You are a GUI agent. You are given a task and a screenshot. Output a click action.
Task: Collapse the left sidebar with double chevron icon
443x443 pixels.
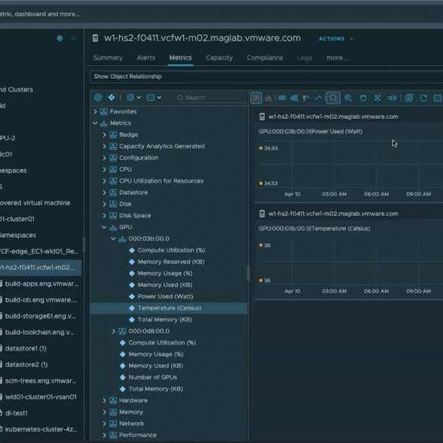73,39
